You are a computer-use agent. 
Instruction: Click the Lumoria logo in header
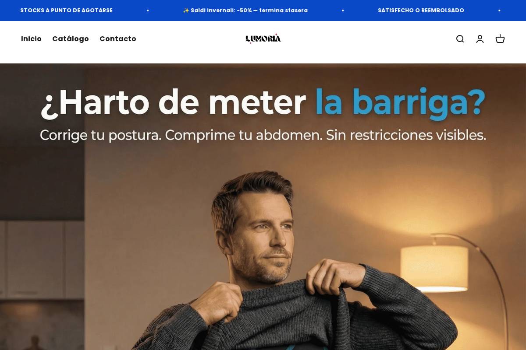(263, 38)
